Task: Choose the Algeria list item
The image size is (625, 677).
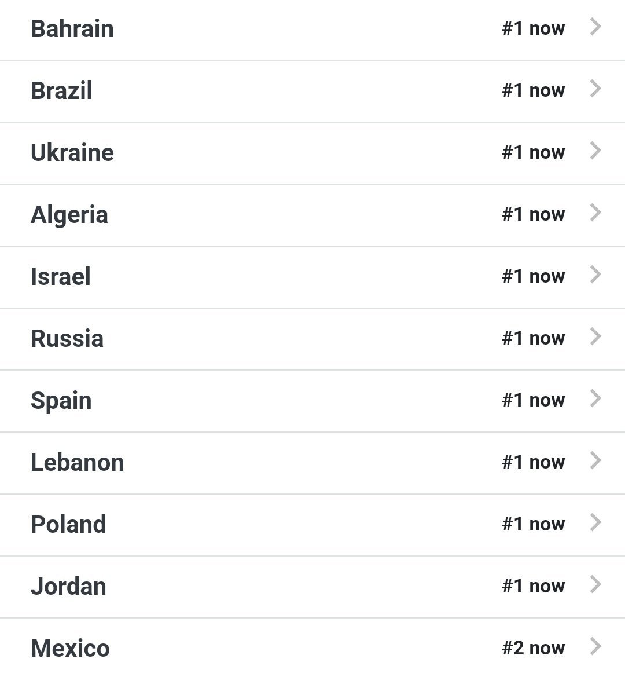Action: [x=69, y=215]
